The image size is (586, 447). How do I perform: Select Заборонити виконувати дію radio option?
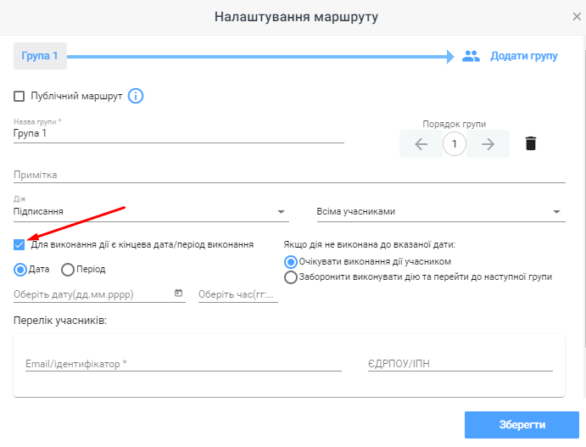tap(291, 277)
